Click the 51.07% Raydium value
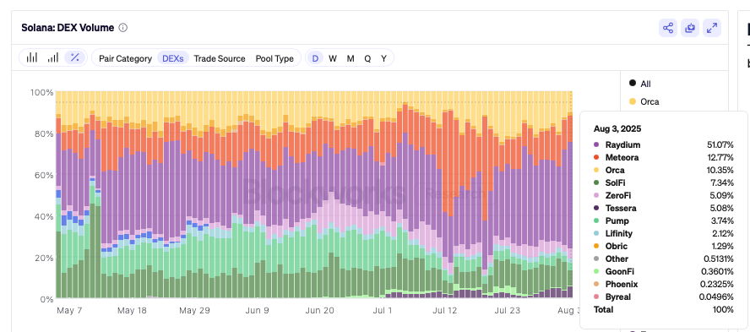The width and height of the screenshot is (750, 332). [x=720, y=145]
